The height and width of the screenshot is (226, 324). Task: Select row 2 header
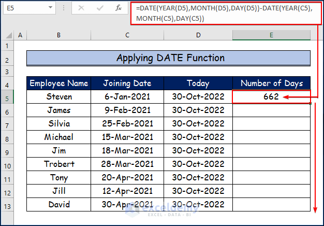[7, 59]
